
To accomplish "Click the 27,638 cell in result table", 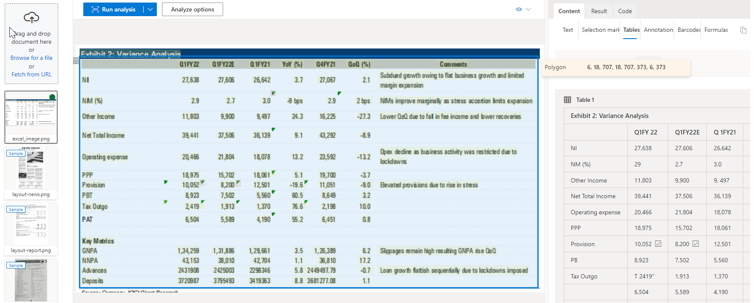I will coord(643,148).
